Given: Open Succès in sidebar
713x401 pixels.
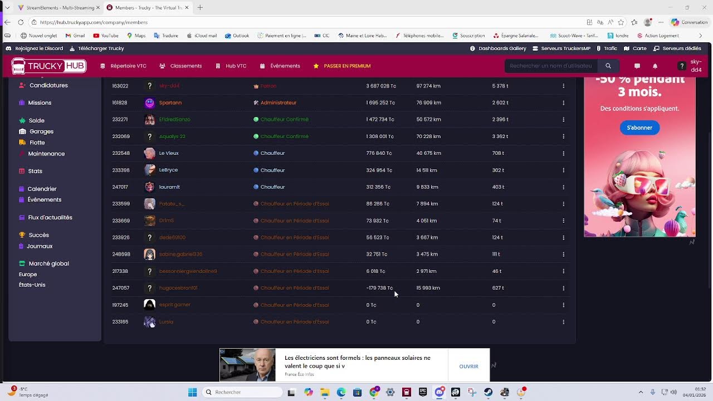Looking at the screenshot, I should (34, 235).
